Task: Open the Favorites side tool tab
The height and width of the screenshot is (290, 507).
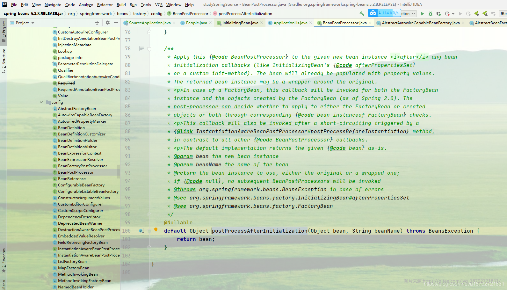Action: pyautogui.click(x=4, y=260)
